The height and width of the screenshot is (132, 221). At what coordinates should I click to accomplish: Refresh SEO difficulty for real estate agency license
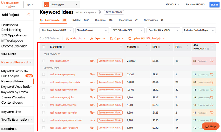212,105
